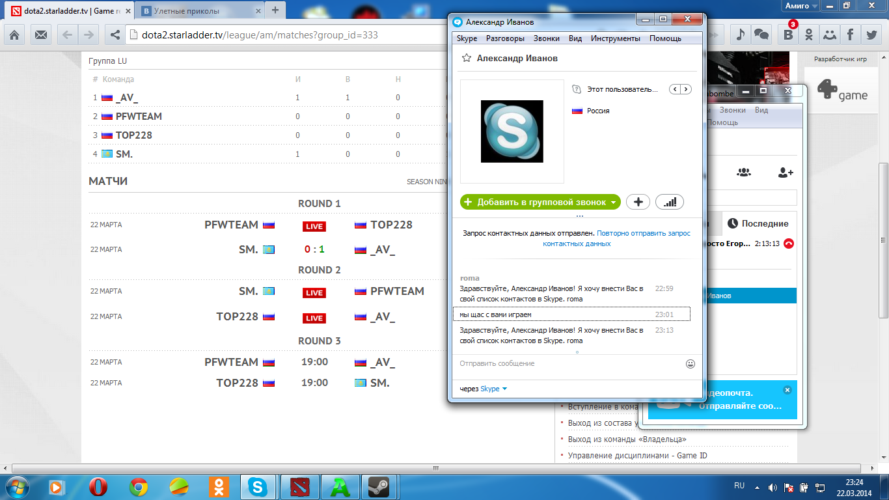Open the Звонки menu in front Skype window
This screenshot has width=889, height=500.
point(547,38)
